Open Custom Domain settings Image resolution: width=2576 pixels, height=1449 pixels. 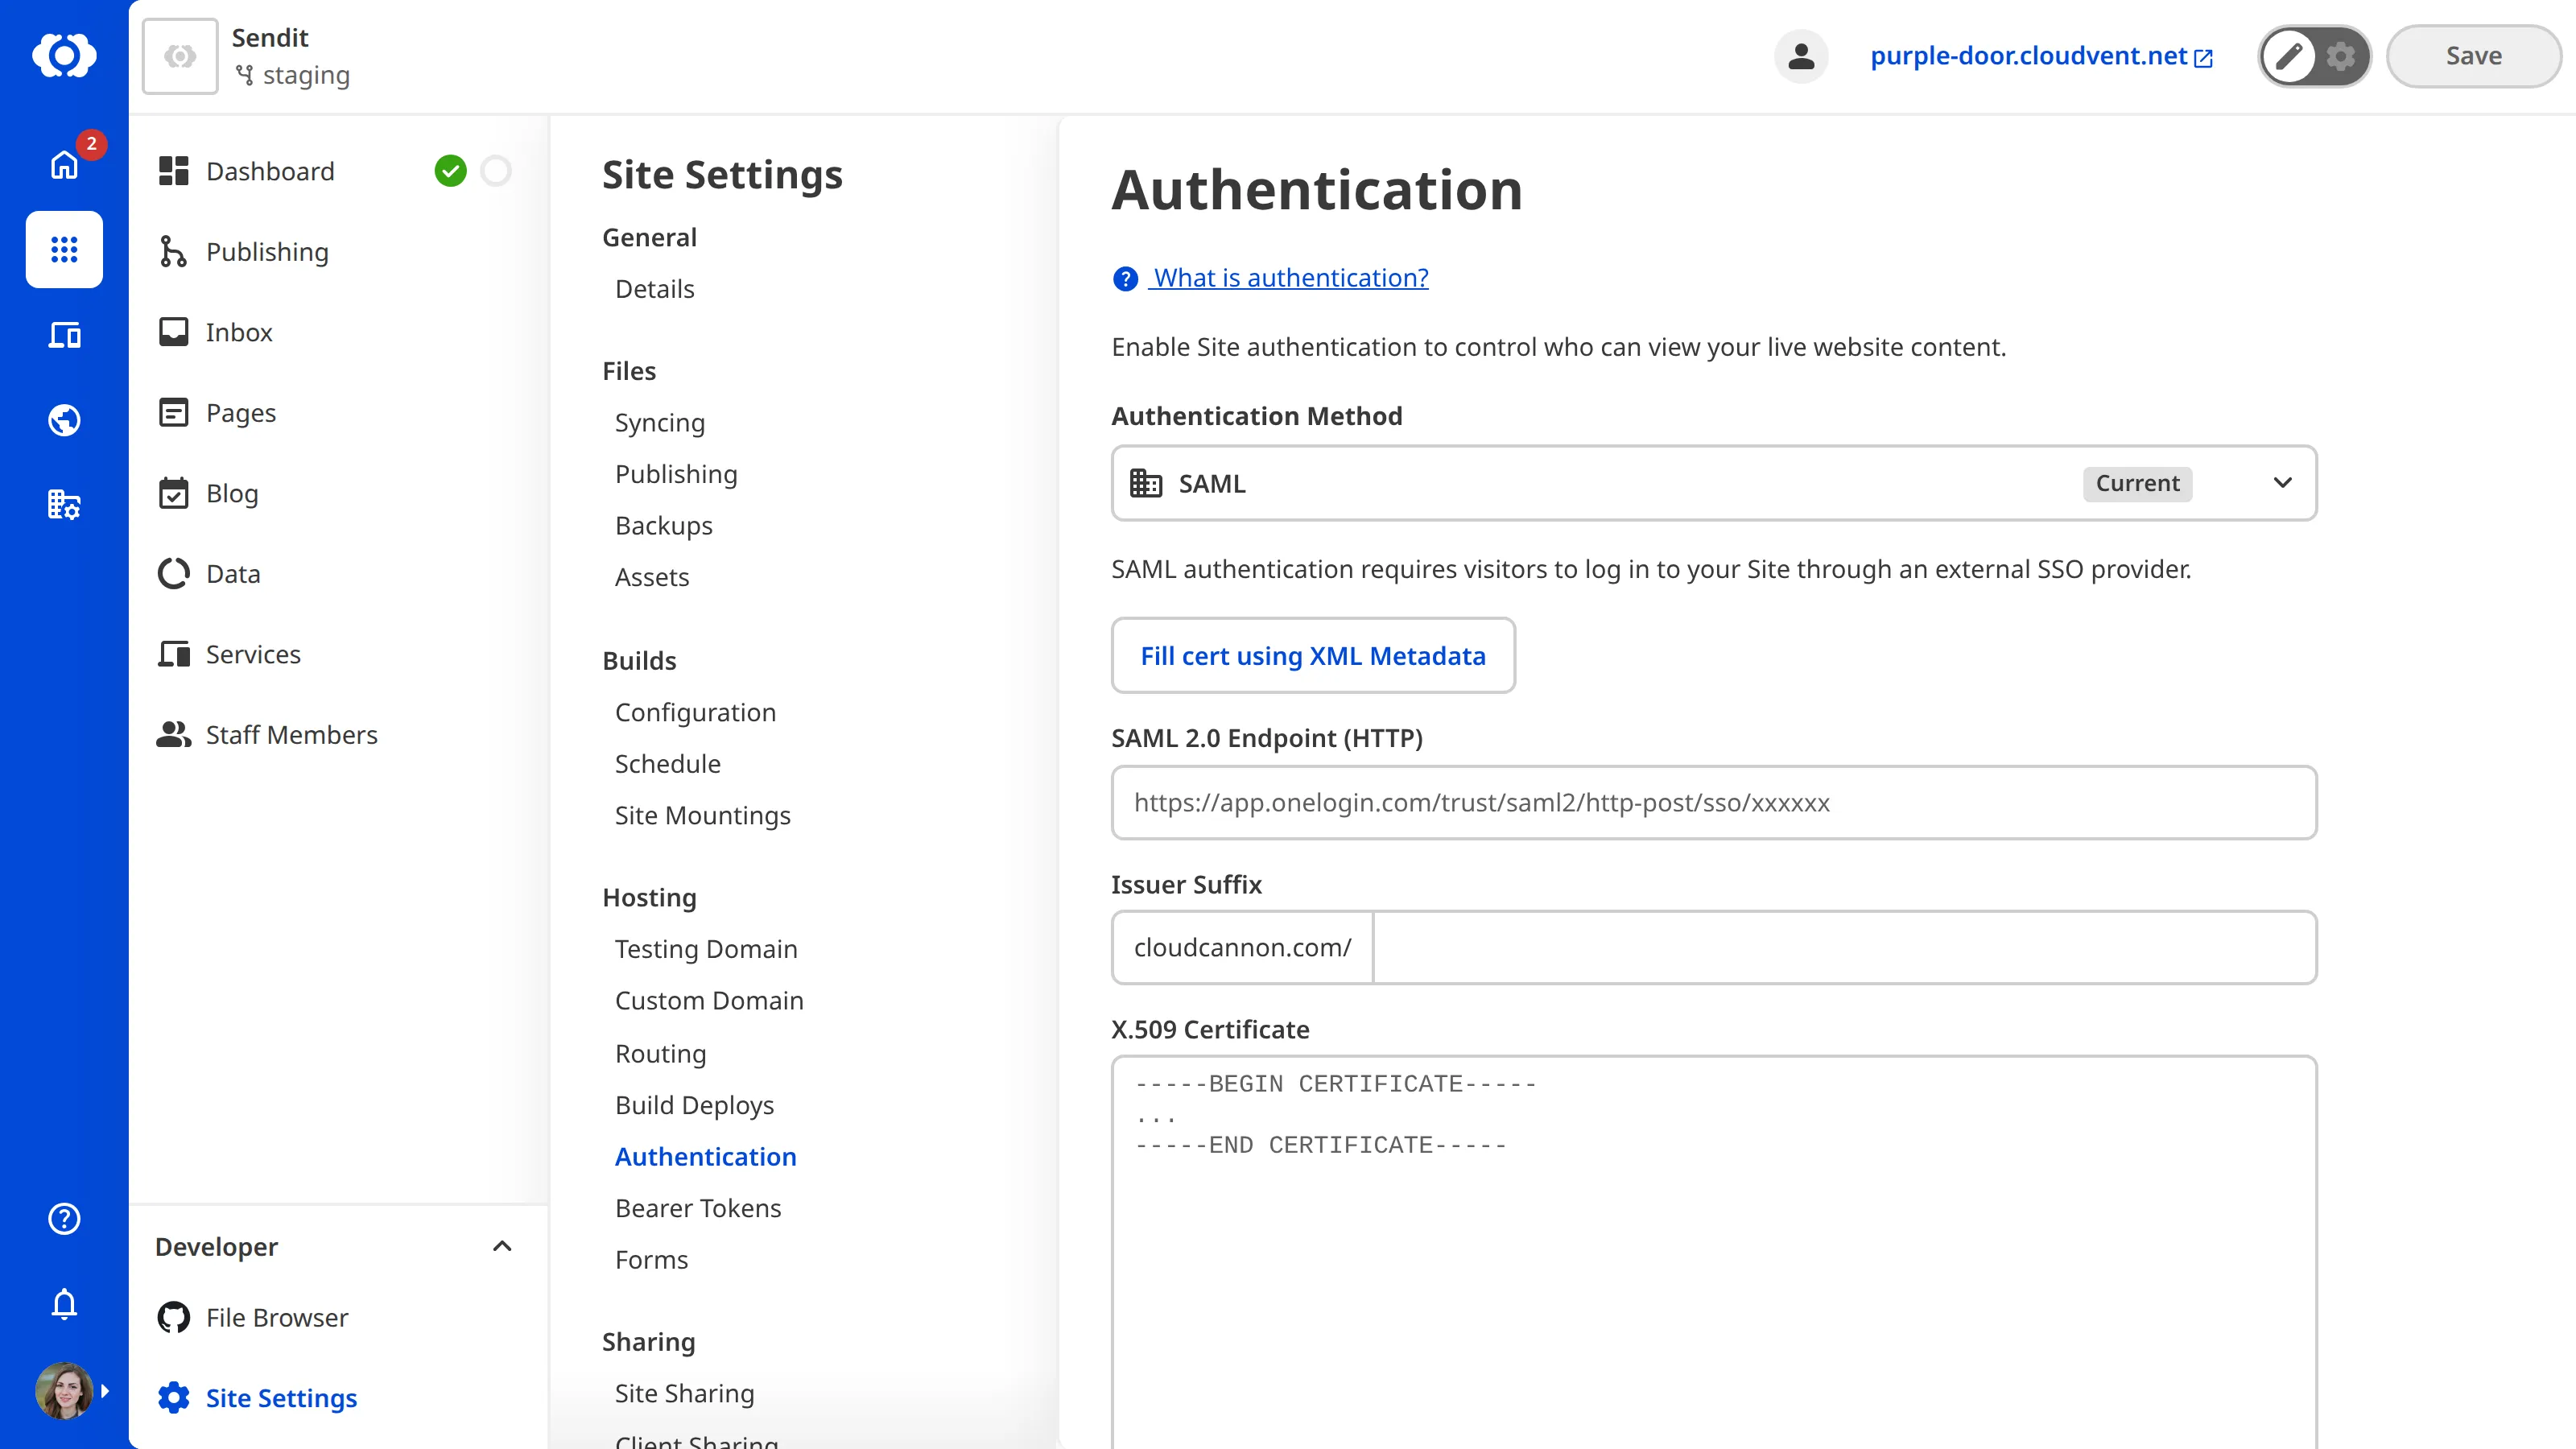click(x=709, y=1001)
